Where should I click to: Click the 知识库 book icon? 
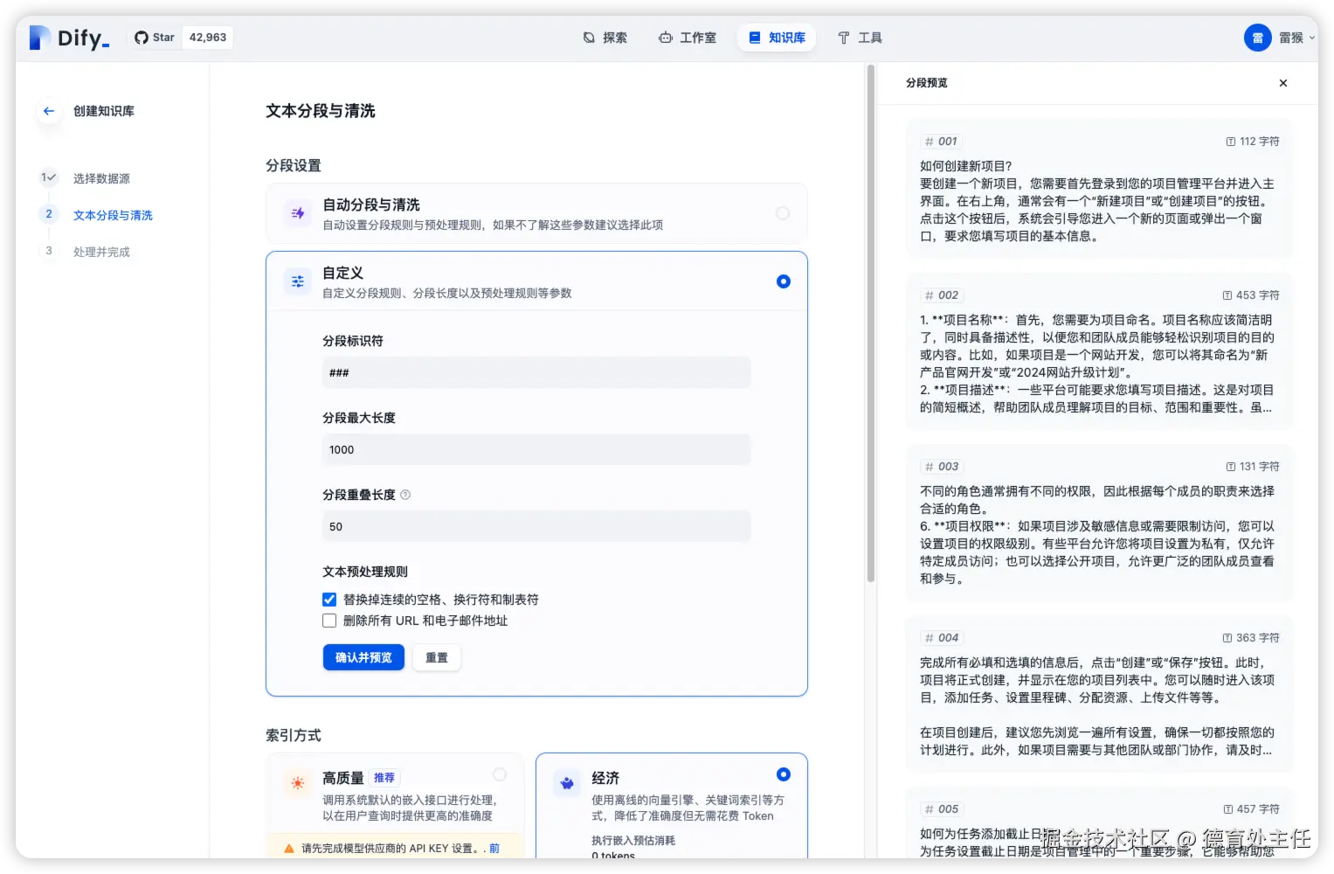tap(755, 38)
